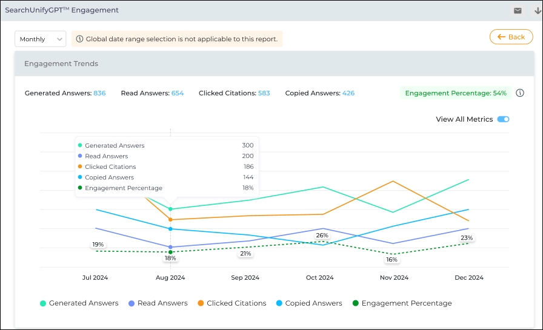Screen dimensions: 543x330
Task: Toggle the View All Metrics switch
Action: click(x=503, y=119)
